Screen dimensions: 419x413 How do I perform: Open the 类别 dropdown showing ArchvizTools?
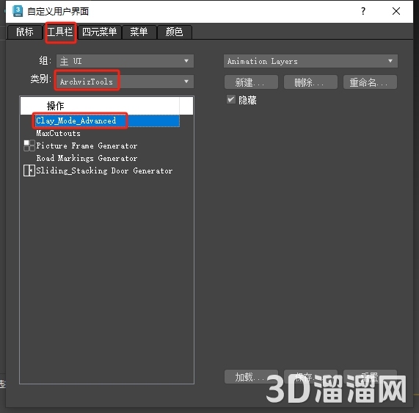(125, 82)
